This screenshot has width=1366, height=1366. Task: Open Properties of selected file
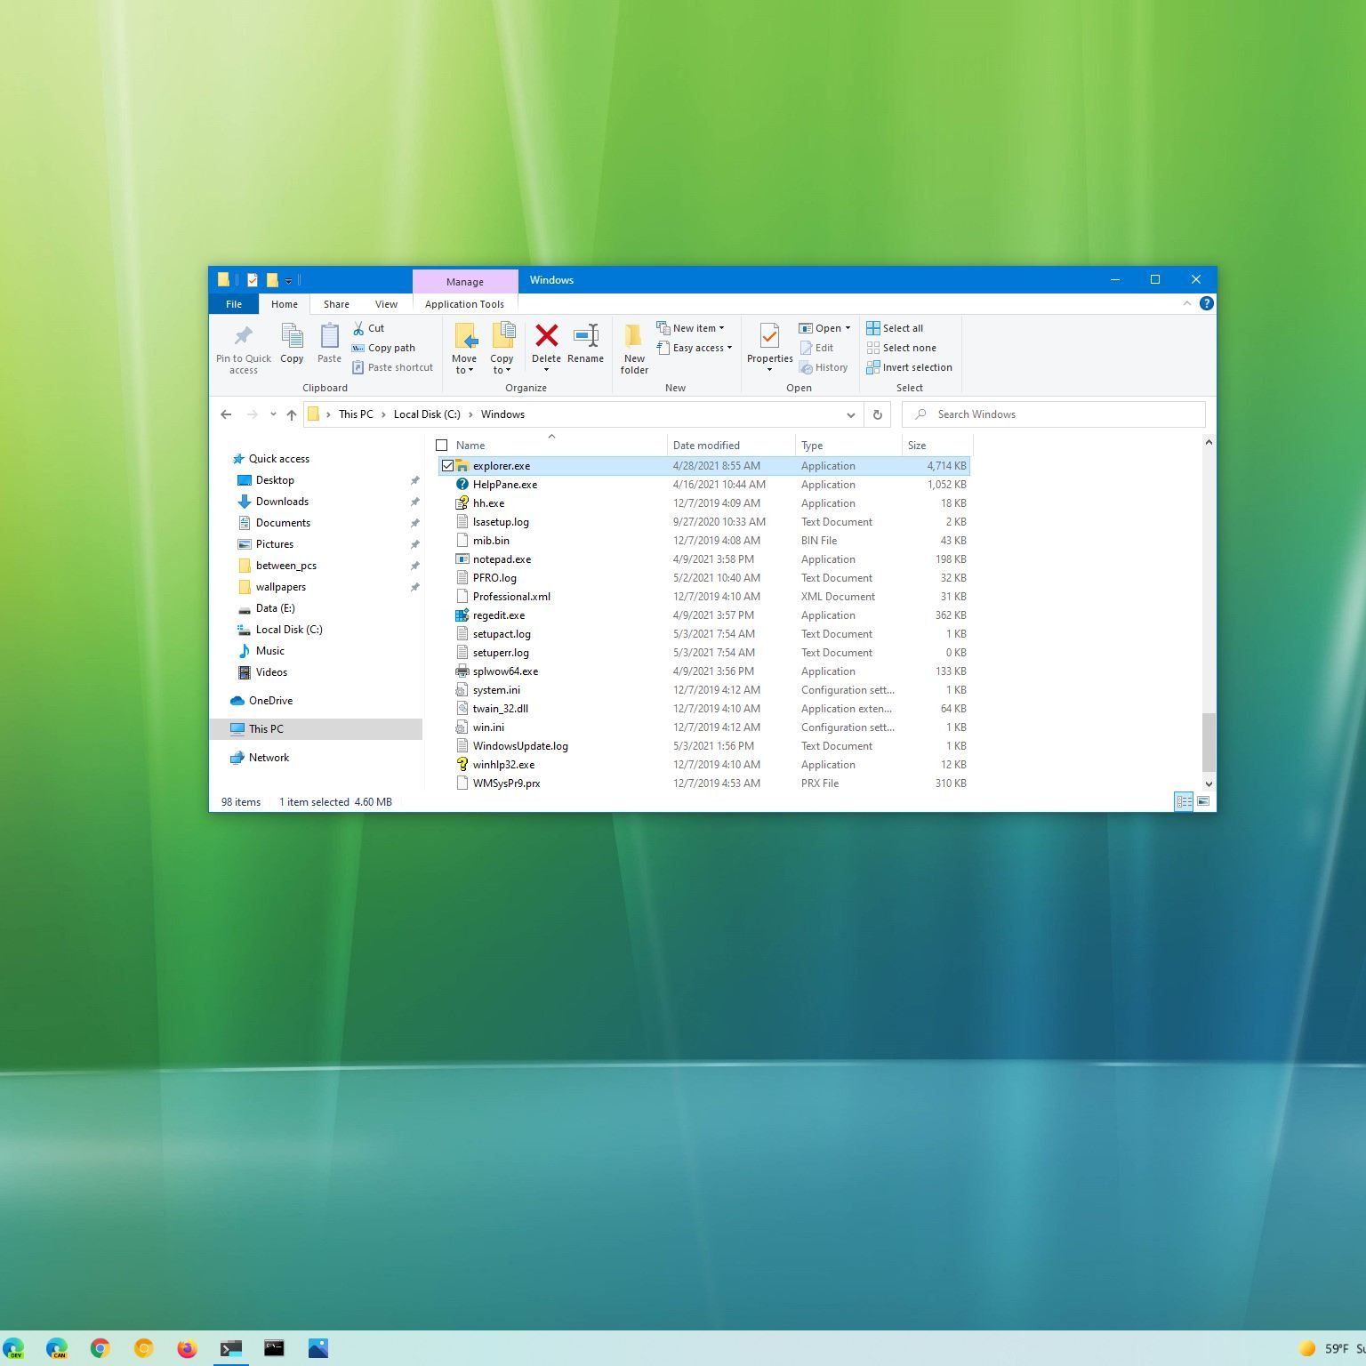coord(769,337)
